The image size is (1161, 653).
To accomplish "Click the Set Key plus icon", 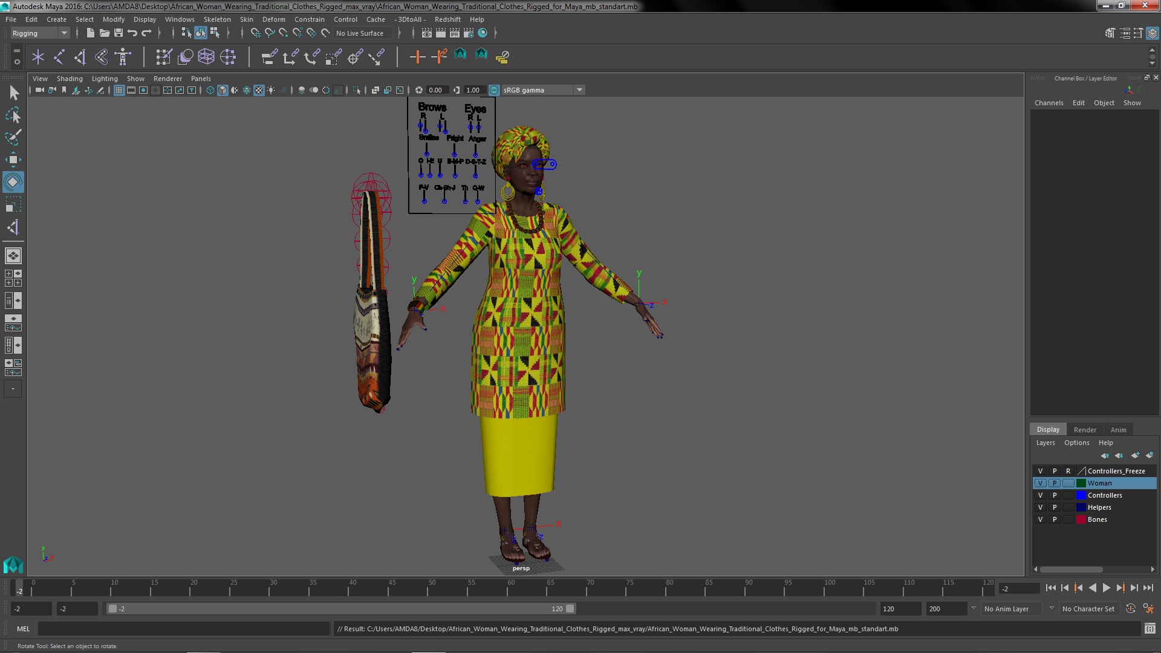I will (417, 57).
